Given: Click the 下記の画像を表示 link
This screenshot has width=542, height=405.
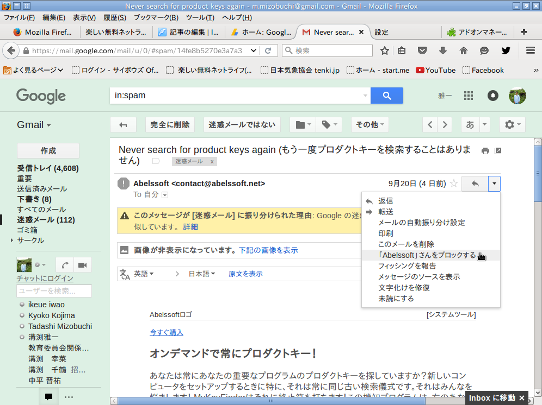Looking at the screenshot, I should (x=269, y=250).
